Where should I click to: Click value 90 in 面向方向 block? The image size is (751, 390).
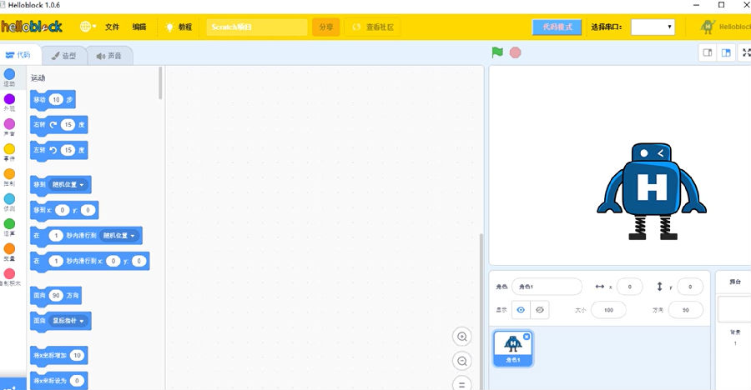point(56,295)
